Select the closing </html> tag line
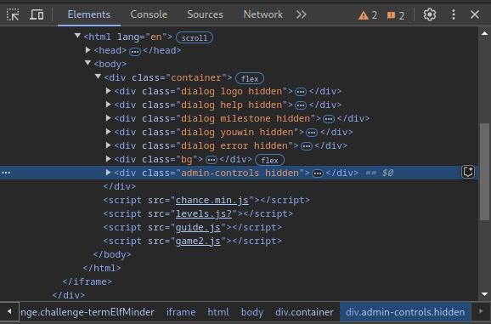The height and width of the screenshot is (324, 491). pos(102,268)
